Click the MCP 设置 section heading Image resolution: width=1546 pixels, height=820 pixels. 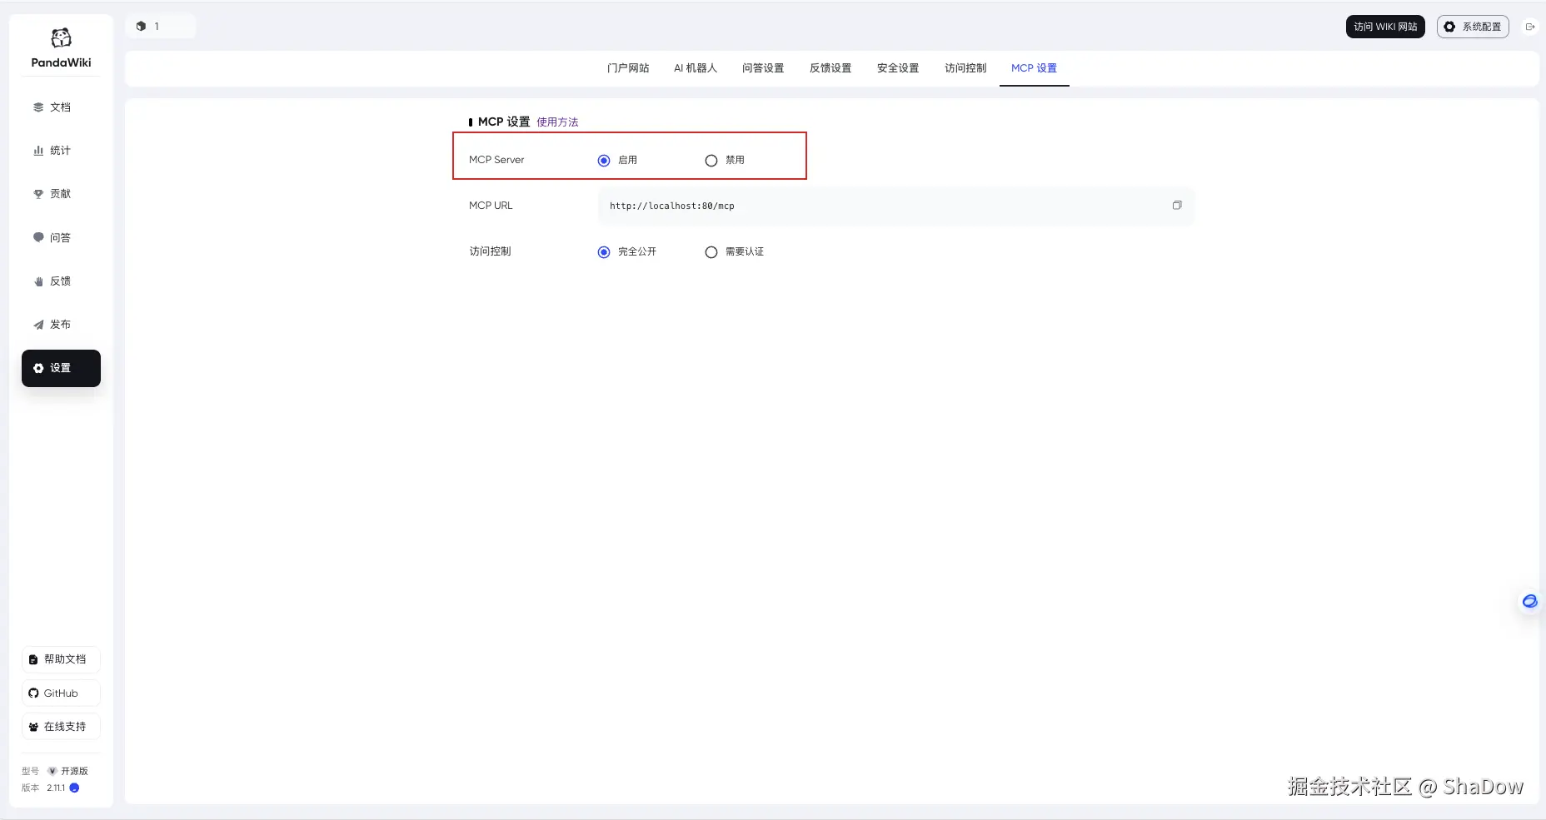(x=504, y=122)
